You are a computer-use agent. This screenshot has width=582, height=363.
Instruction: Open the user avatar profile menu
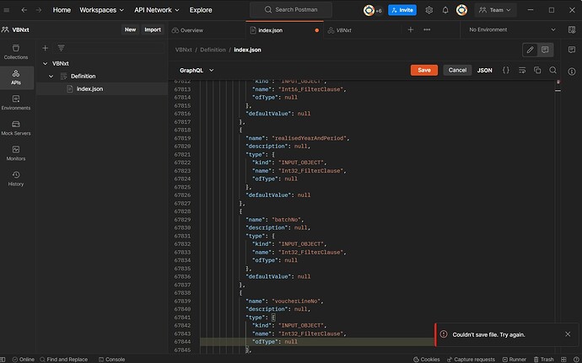(461, 10)
